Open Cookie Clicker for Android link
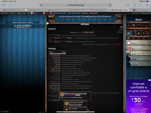 click(59, 13)
